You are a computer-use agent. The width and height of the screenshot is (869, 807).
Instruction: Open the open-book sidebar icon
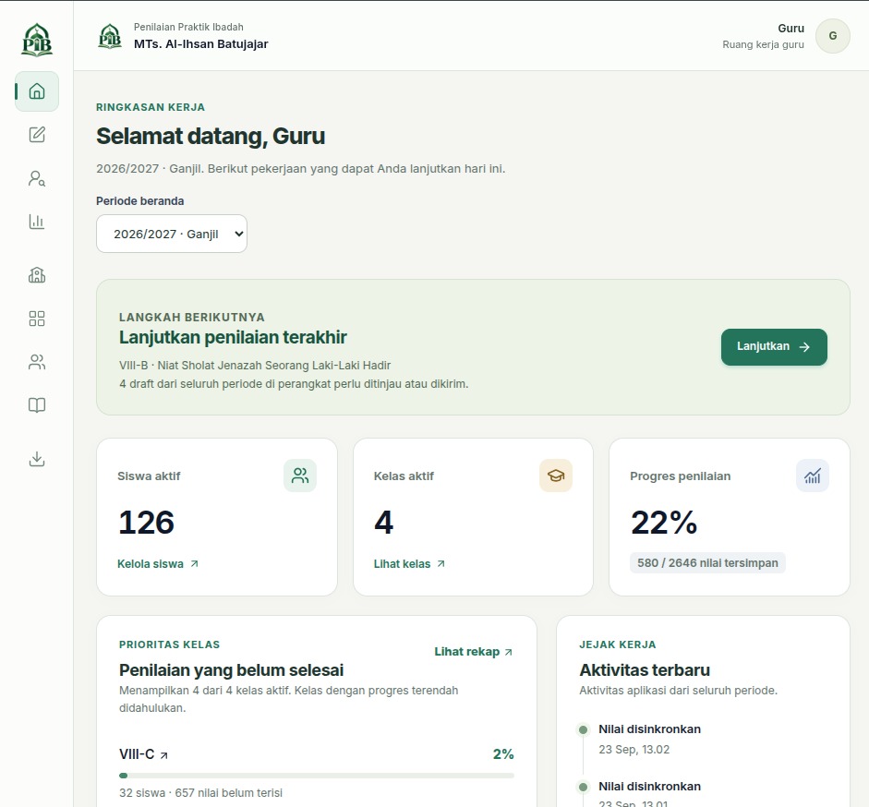pyautogui.click(x=37, y=405)
